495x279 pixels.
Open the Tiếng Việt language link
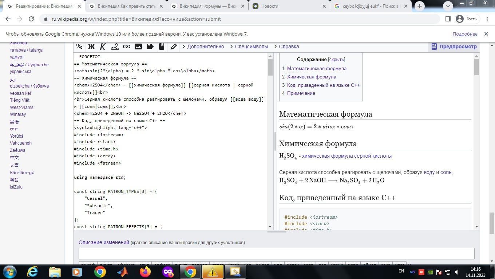click(20, 100)
